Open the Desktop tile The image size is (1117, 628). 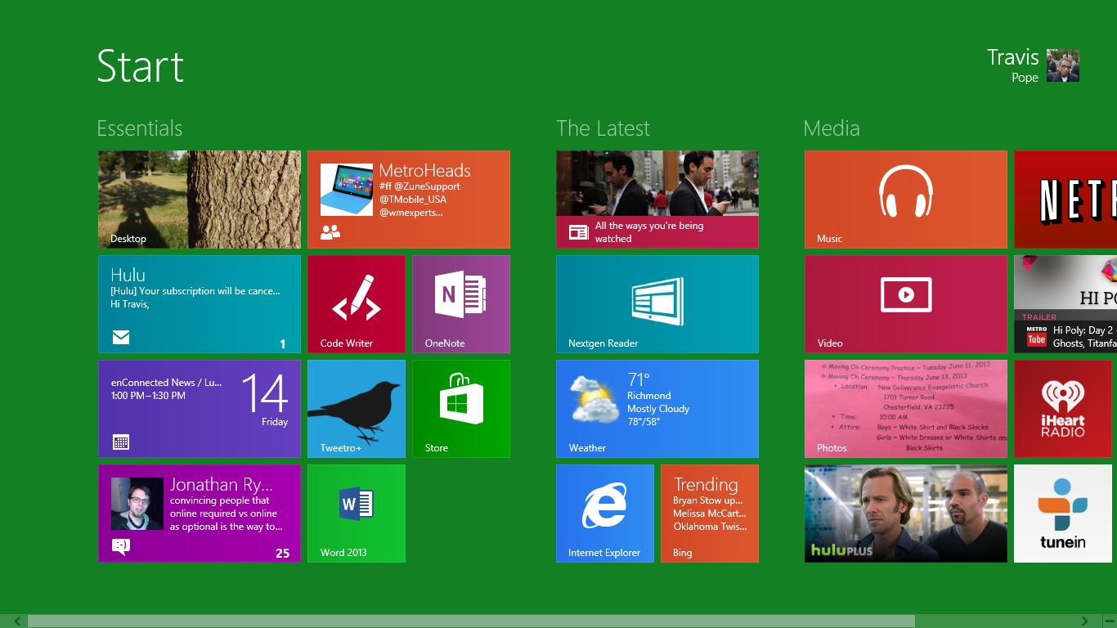click(x=199, y=199)
